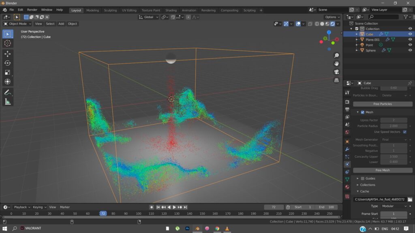
Task: Open Mesh Generator Final dropdown
Action: coord(394,140)
